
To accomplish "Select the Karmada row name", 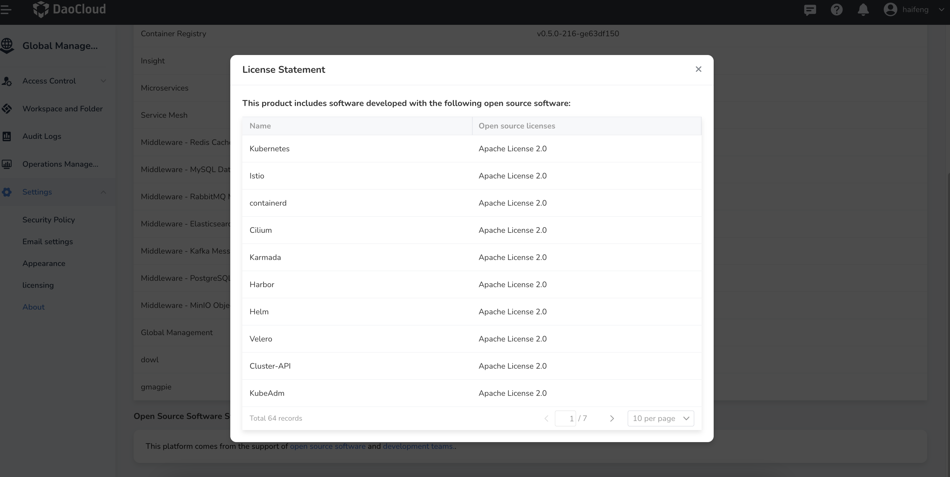I will coord(265,257).
